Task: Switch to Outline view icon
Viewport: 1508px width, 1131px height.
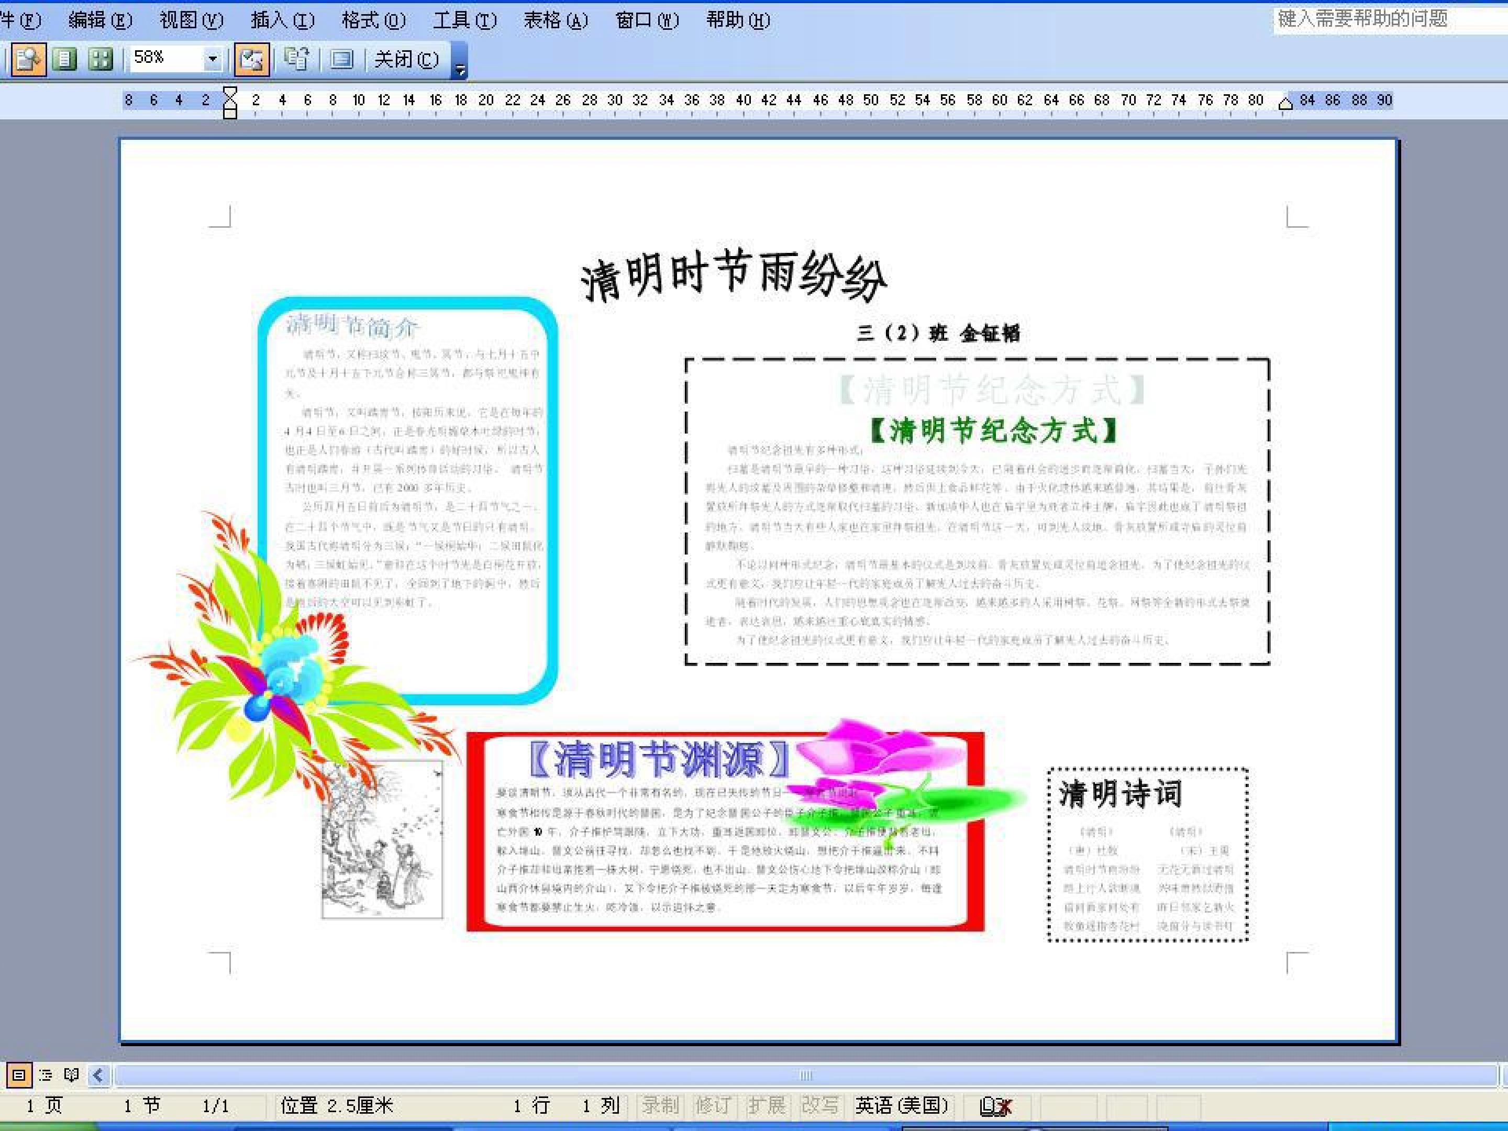Action: [x=46, y=1075]
